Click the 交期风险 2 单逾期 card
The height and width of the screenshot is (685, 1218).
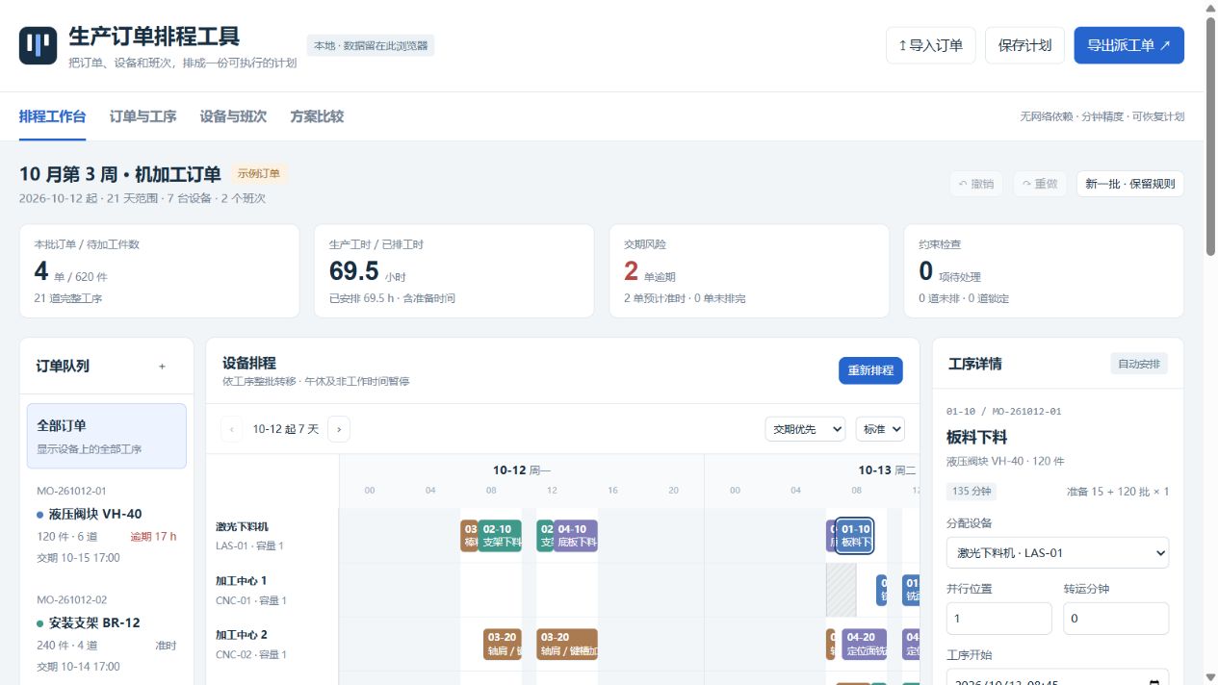749,271
